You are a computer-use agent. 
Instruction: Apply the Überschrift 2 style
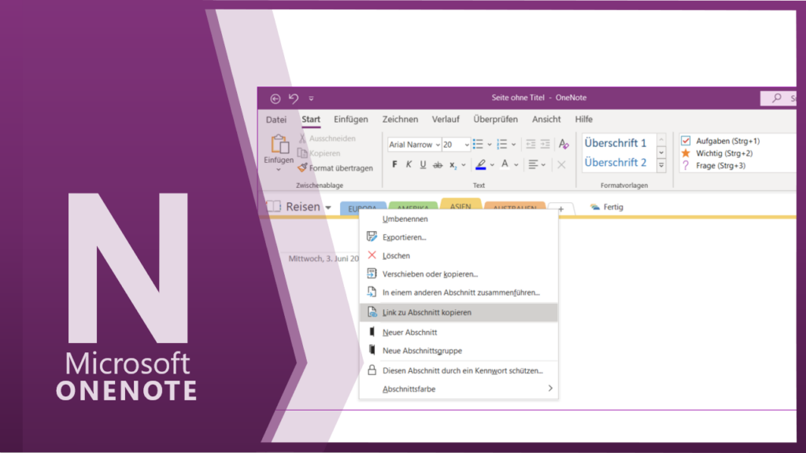(x=616, y=162)
